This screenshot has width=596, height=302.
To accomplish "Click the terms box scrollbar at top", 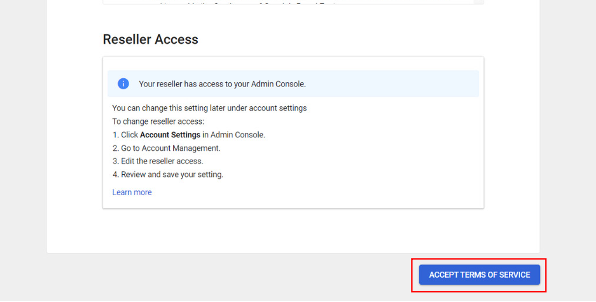I will (x=478, y=2).
